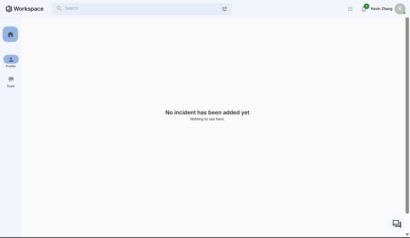Click the Kevin Zhang username

pos(381,9)
